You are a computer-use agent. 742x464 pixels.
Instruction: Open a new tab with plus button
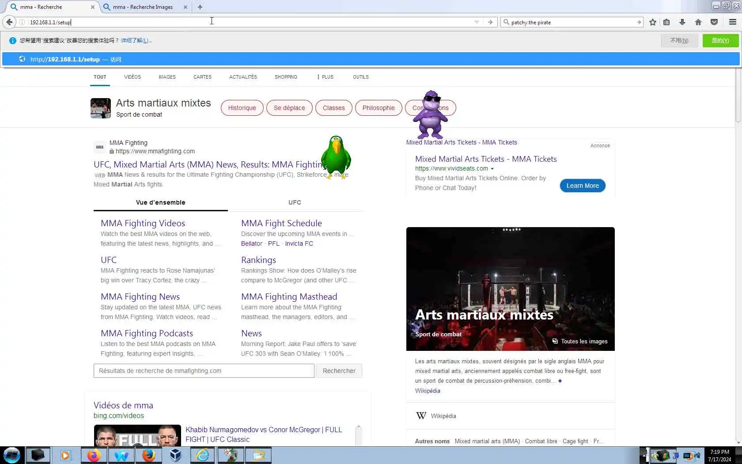pyautogui.click(x=200, y=7)
